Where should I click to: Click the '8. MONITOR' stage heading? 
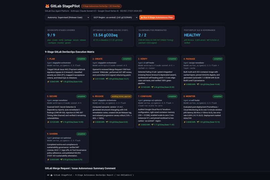(189, 97)
